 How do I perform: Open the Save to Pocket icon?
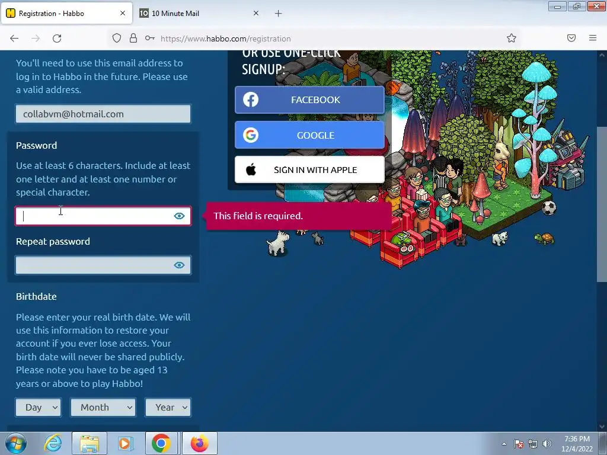(x=571, y=38)
